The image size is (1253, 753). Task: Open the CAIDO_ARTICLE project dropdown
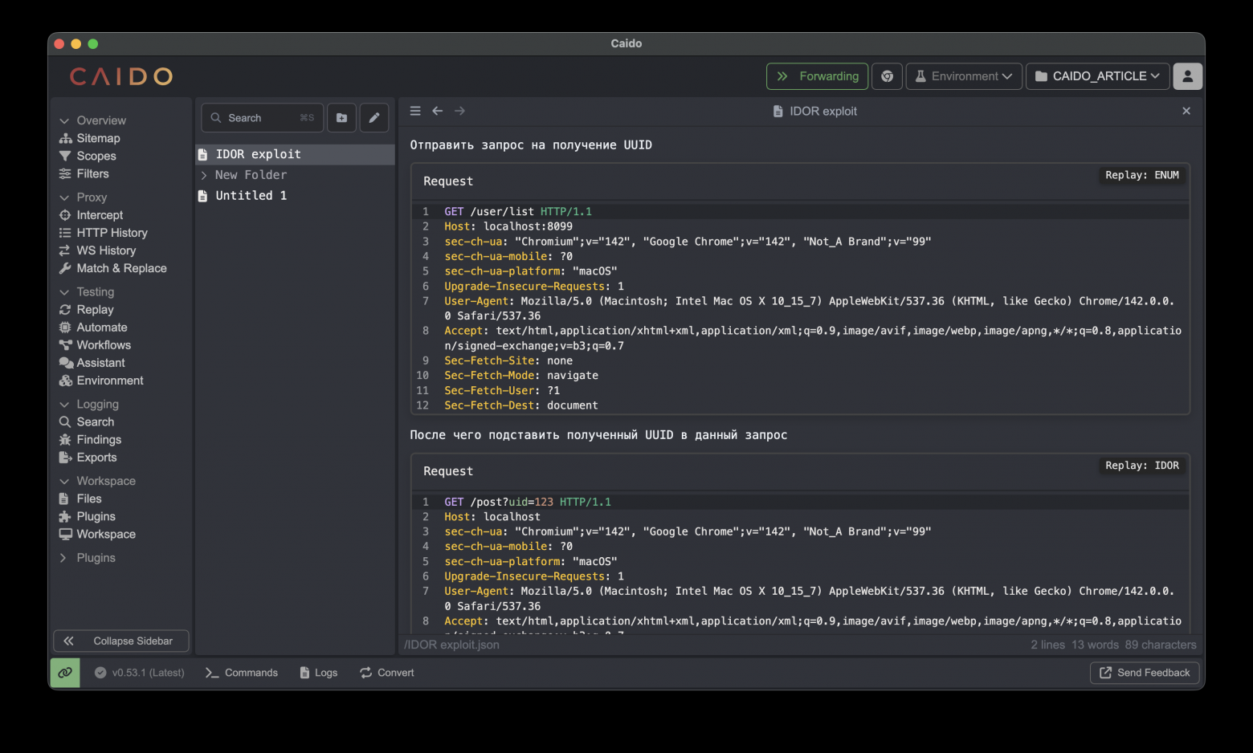pos(1097,76)
